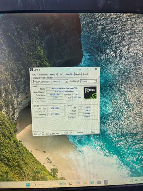Click the GPU Name field value

(65, 88)
